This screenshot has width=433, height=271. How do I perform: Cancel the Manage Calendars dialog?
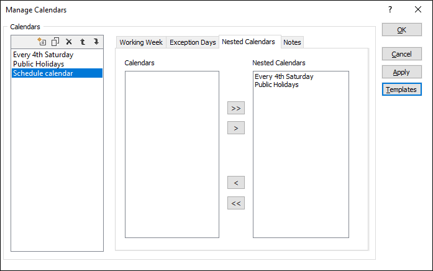[401, 54]
